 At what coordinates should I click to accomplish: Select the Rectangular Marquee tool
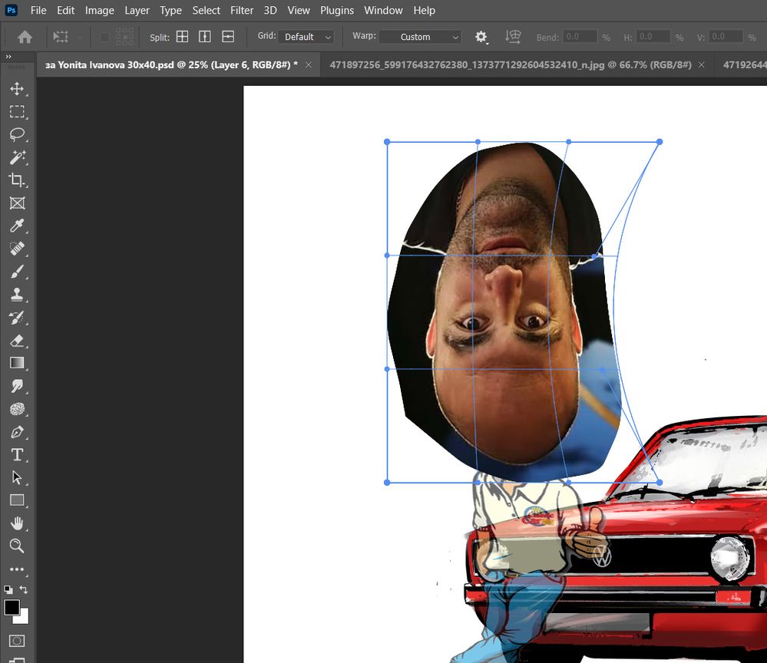point(17,111)
